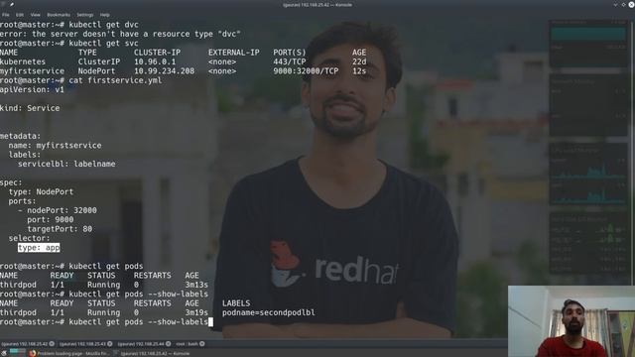The image size is (635, 357).
Task: Open the View menu
Action: (x=36, y=15)
